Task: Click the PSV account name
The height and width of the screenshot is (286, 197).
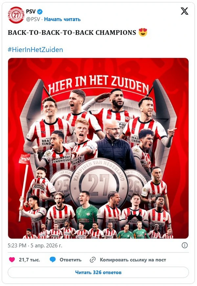Action: [x=31, y=12]
